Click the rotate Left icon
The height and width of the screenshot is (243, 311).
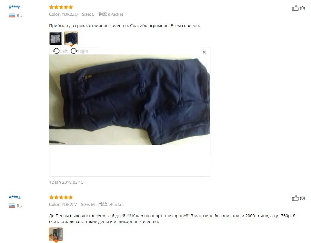(56, 51)
